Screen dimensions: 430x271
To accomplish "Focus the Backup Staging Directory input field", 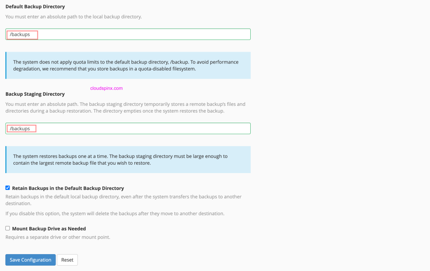I will (x=143, y=129).
